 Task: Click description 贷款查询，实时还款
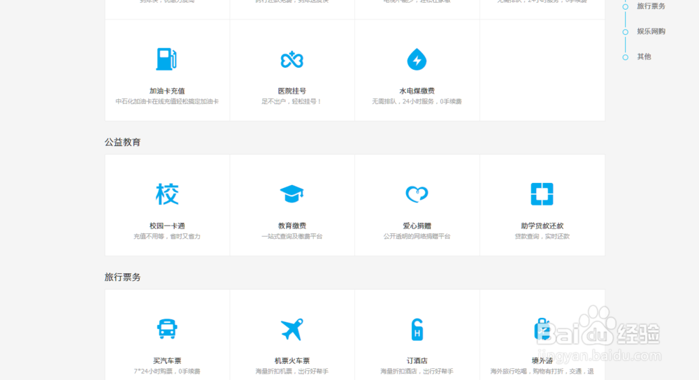point(542,237)
